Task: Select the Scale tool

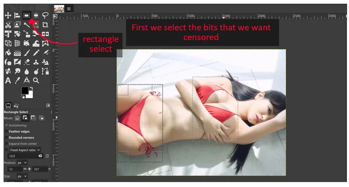Action: 27,34
